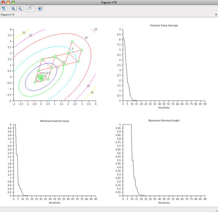The height and width of the screenshot is (212, 218).
Task: Click the 'Maximum Oriented length' title
Action: coord(164,120)
